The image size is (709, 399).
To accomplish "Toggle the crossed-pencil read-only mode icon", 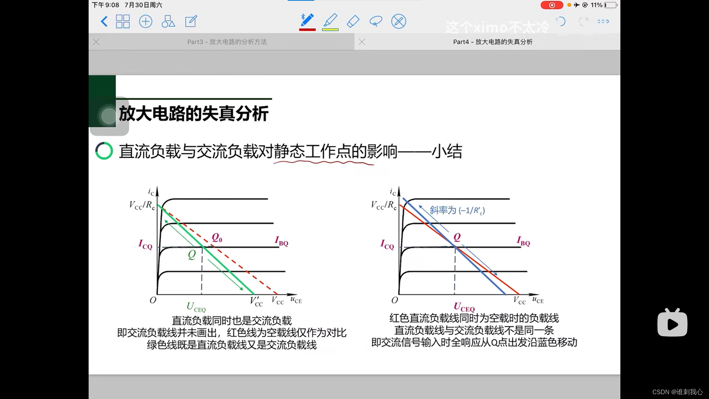I will [x=398, y=21].
